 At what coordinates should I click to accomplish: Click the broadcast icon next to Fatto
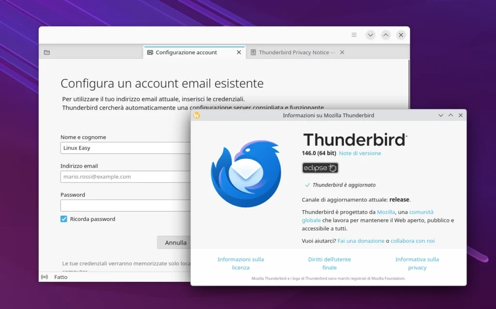[x=45, y=277]
